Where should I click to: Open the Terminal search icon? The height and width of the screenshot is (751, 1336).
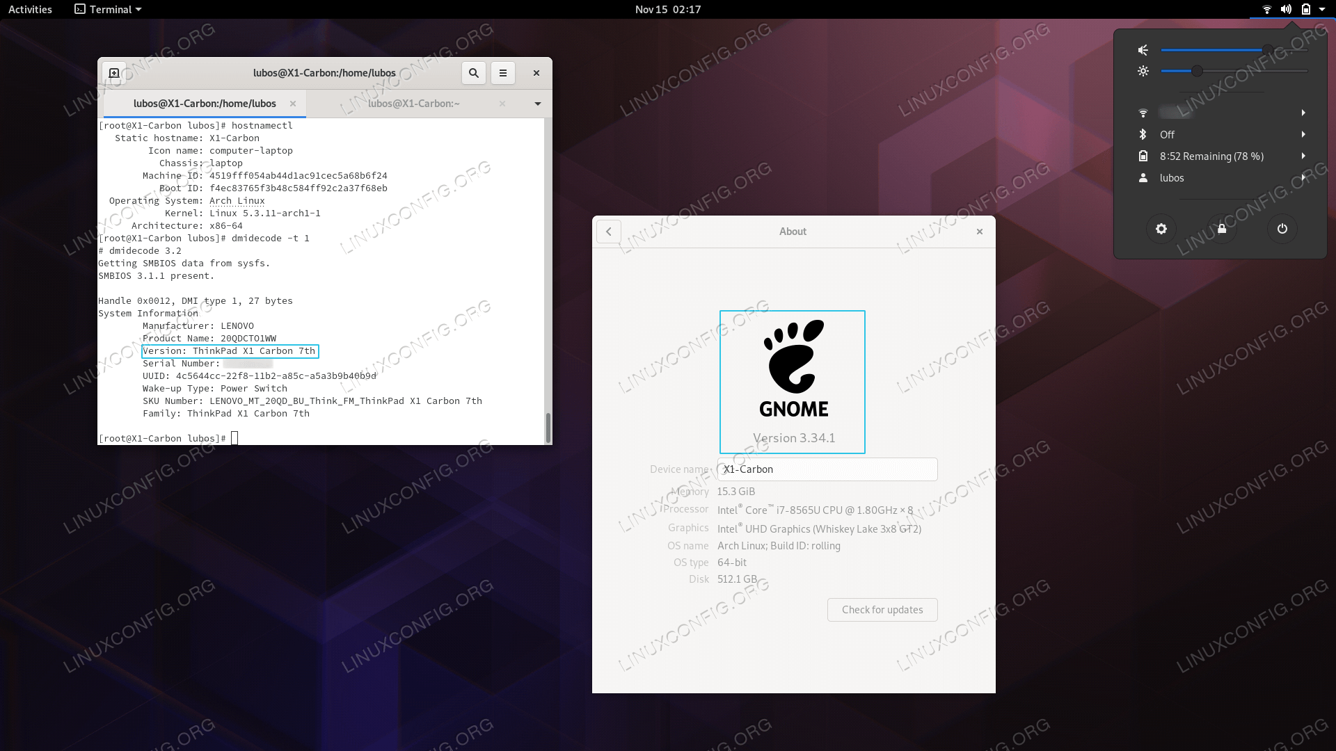(x=473, y=72)
